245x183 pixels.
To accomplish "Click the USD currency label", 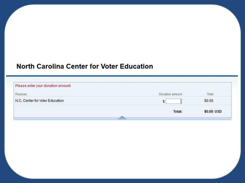I will 218,111.
